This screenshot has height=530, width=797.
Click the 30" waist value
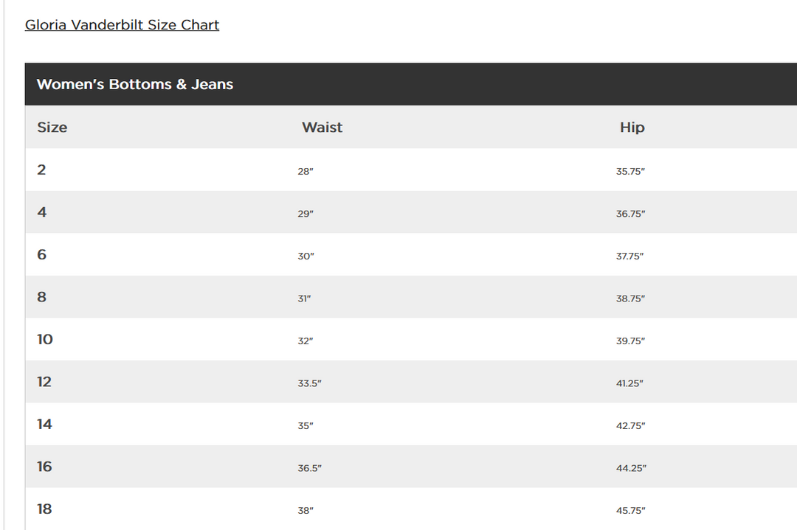coord(306,257)
